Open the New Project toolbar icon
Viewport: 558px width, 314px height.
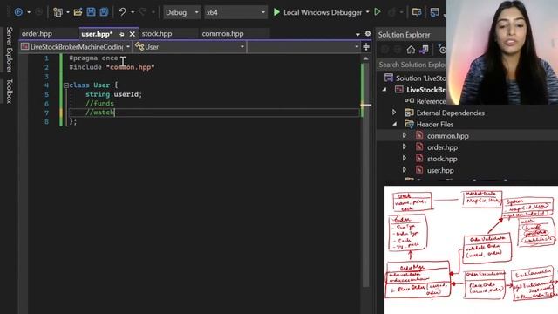coord(58,12)
